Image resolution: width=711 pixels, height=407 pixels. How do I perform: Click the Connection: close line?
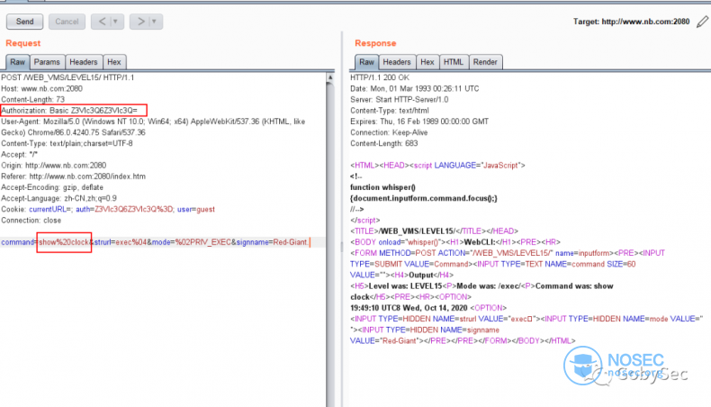[31, 220]
